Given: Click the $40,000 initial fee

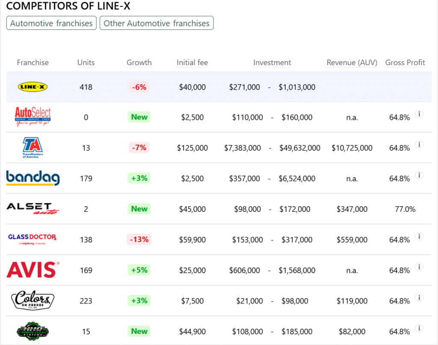Looking at the screenshot, I should [x=192, y=87].
